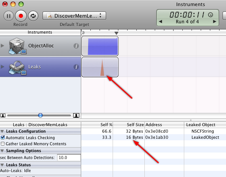Collapse the Sampling Options section
Image resolution: width=226 pixels, height=177 pixels.
[x=2, y=151]
